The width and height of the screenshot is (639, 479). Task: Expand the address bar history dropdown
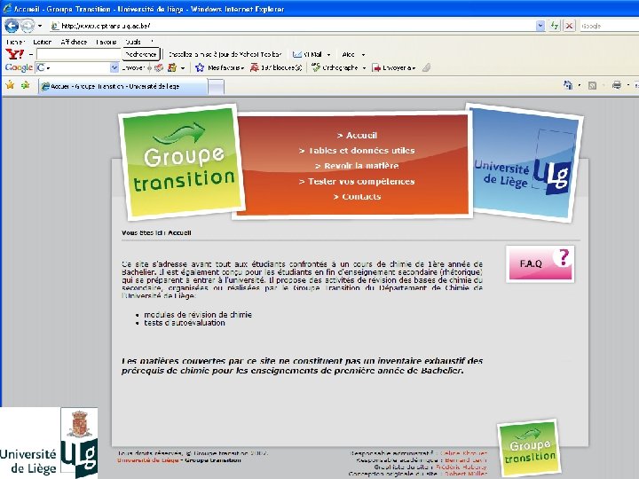coord(540,26)
